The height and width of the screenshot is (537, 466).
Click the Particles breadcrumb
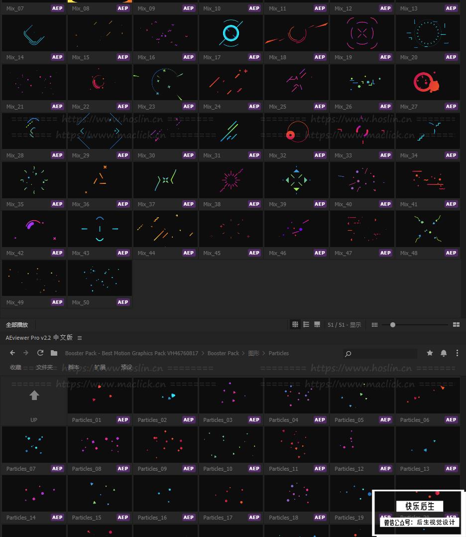point(279,353)
